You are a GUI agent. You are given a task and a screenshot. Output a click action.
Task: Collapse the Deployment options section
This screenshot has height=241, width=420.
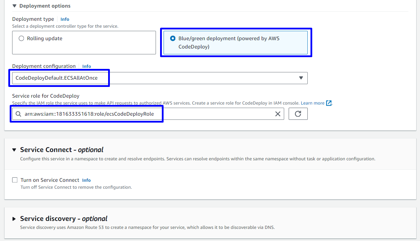pos(14,6)
